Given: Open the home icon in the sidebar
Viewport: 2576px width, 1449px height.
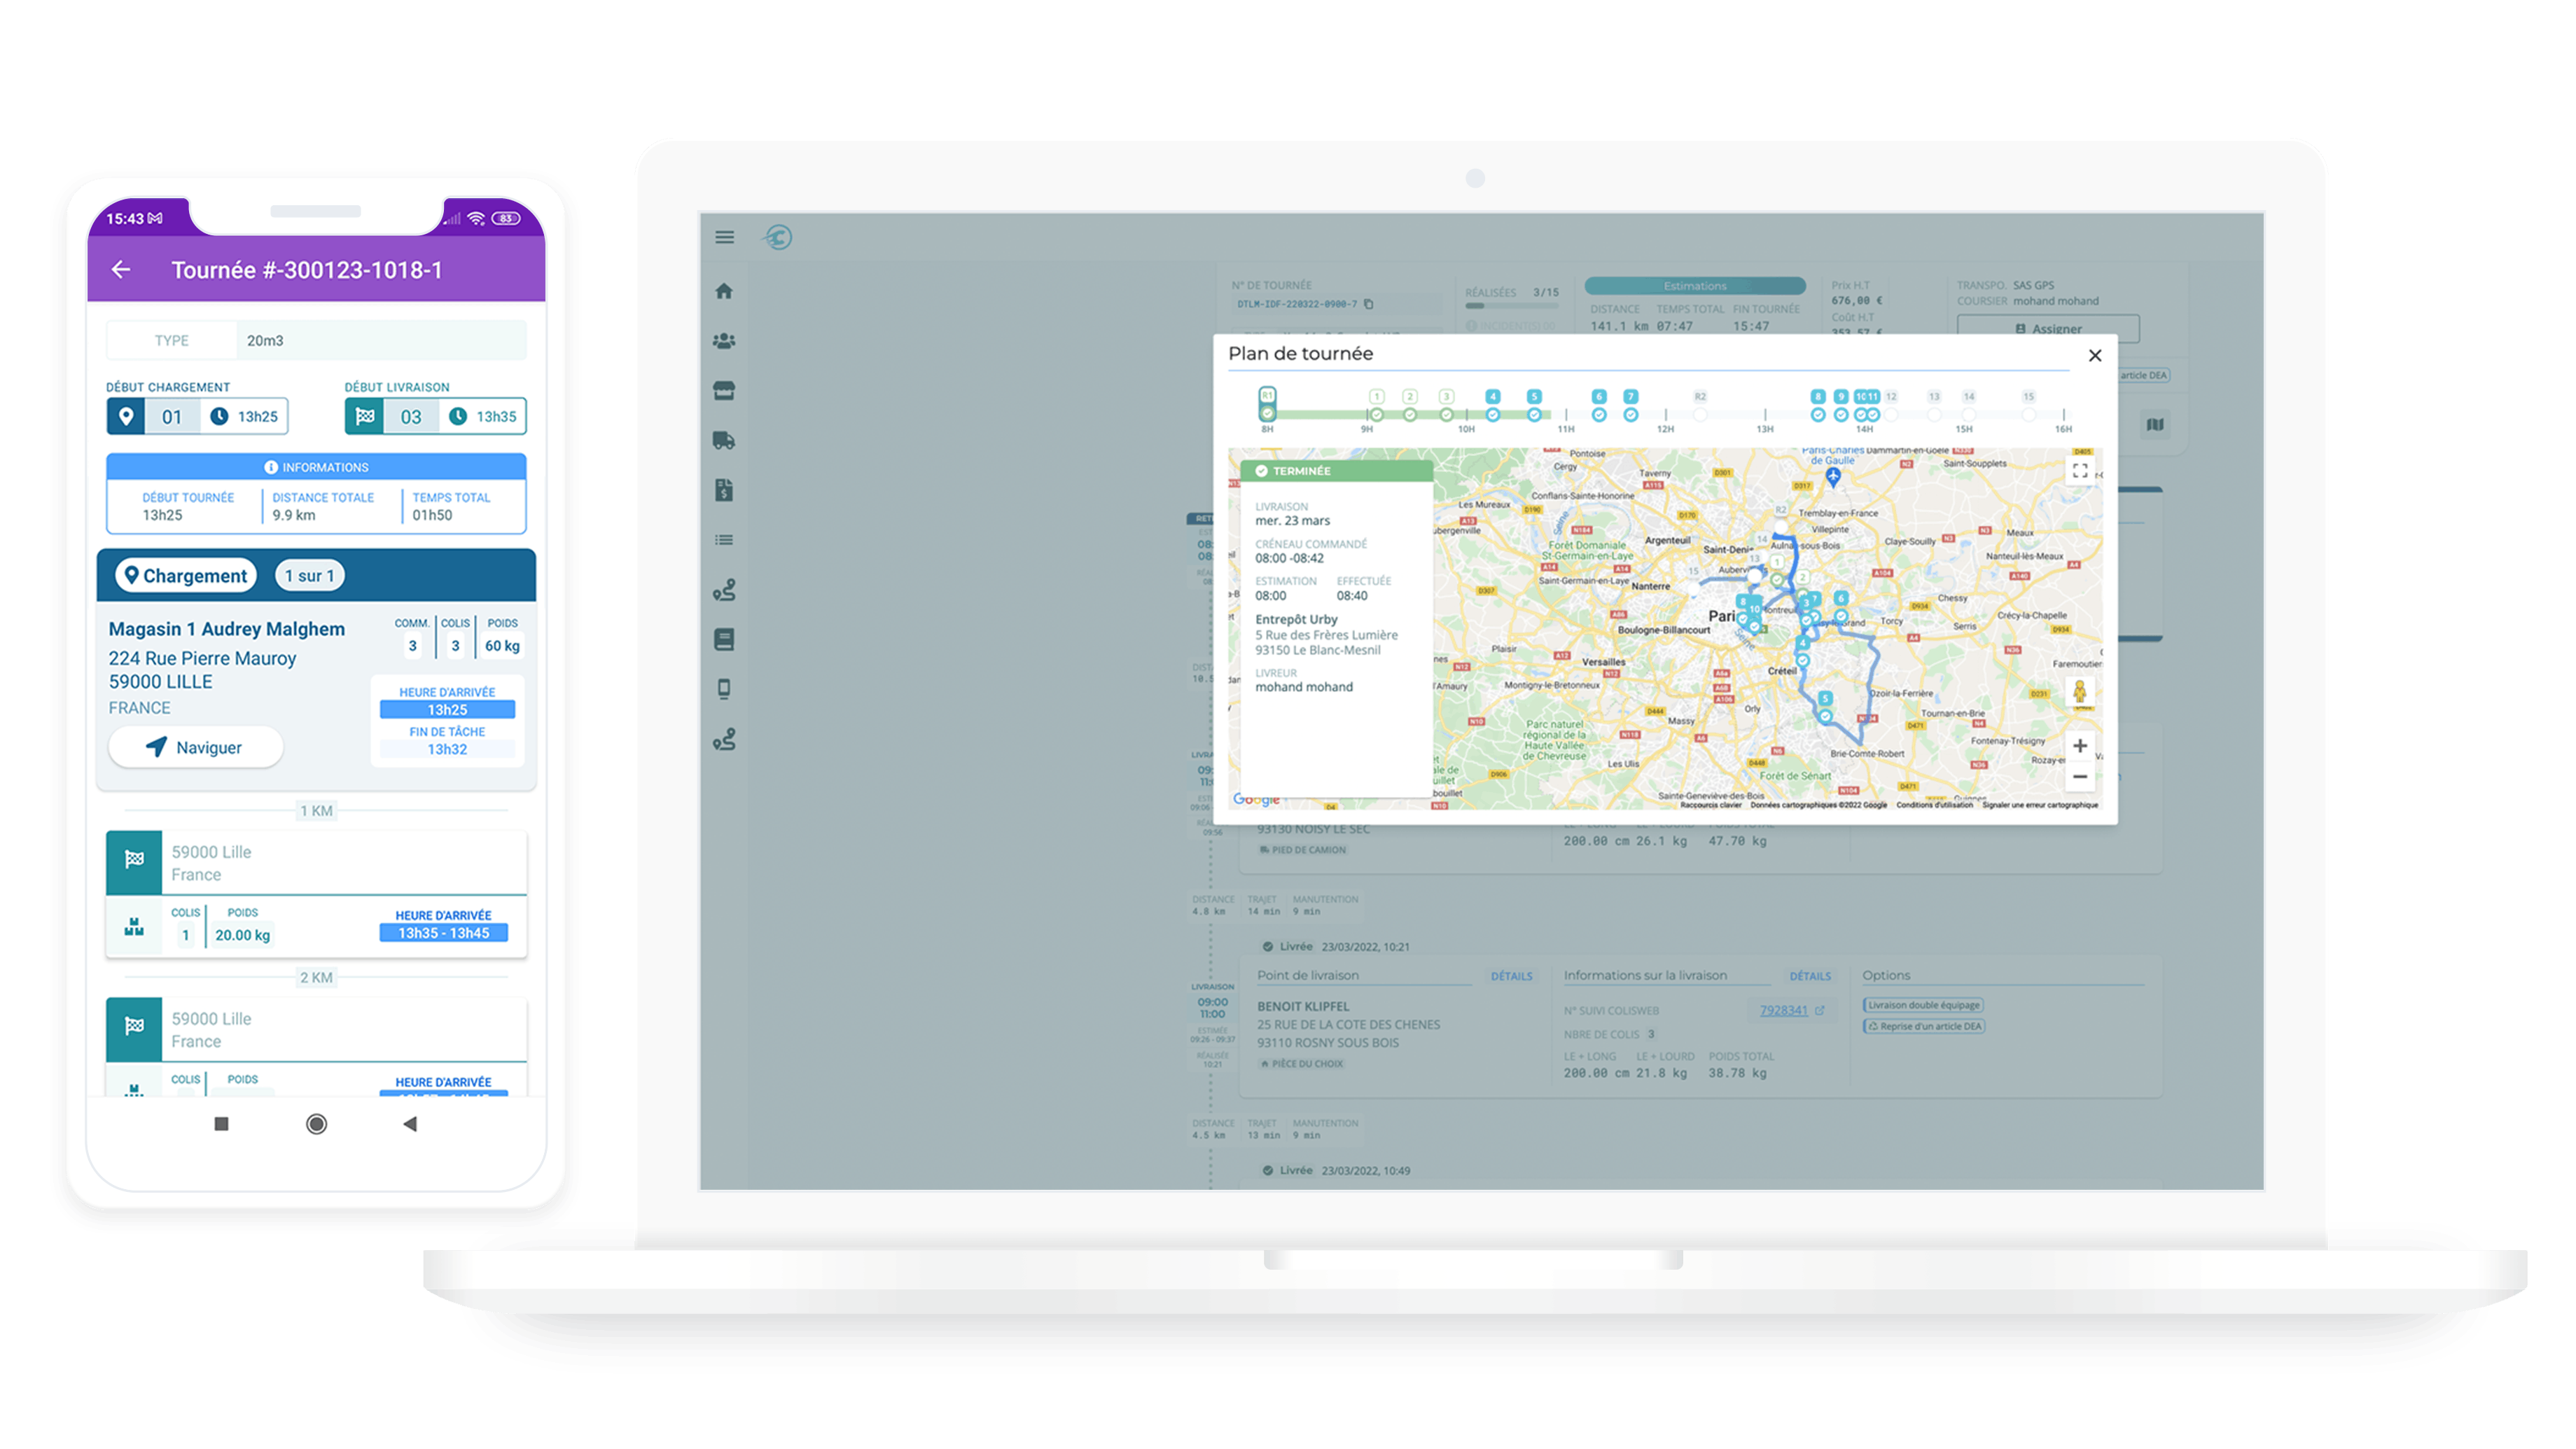Looking at the screenshot, I should 724,292.
